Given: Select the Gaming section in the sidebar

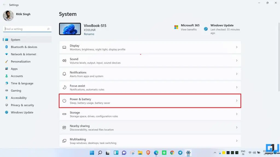Looking at the screenshot, I should coord(16,90).
